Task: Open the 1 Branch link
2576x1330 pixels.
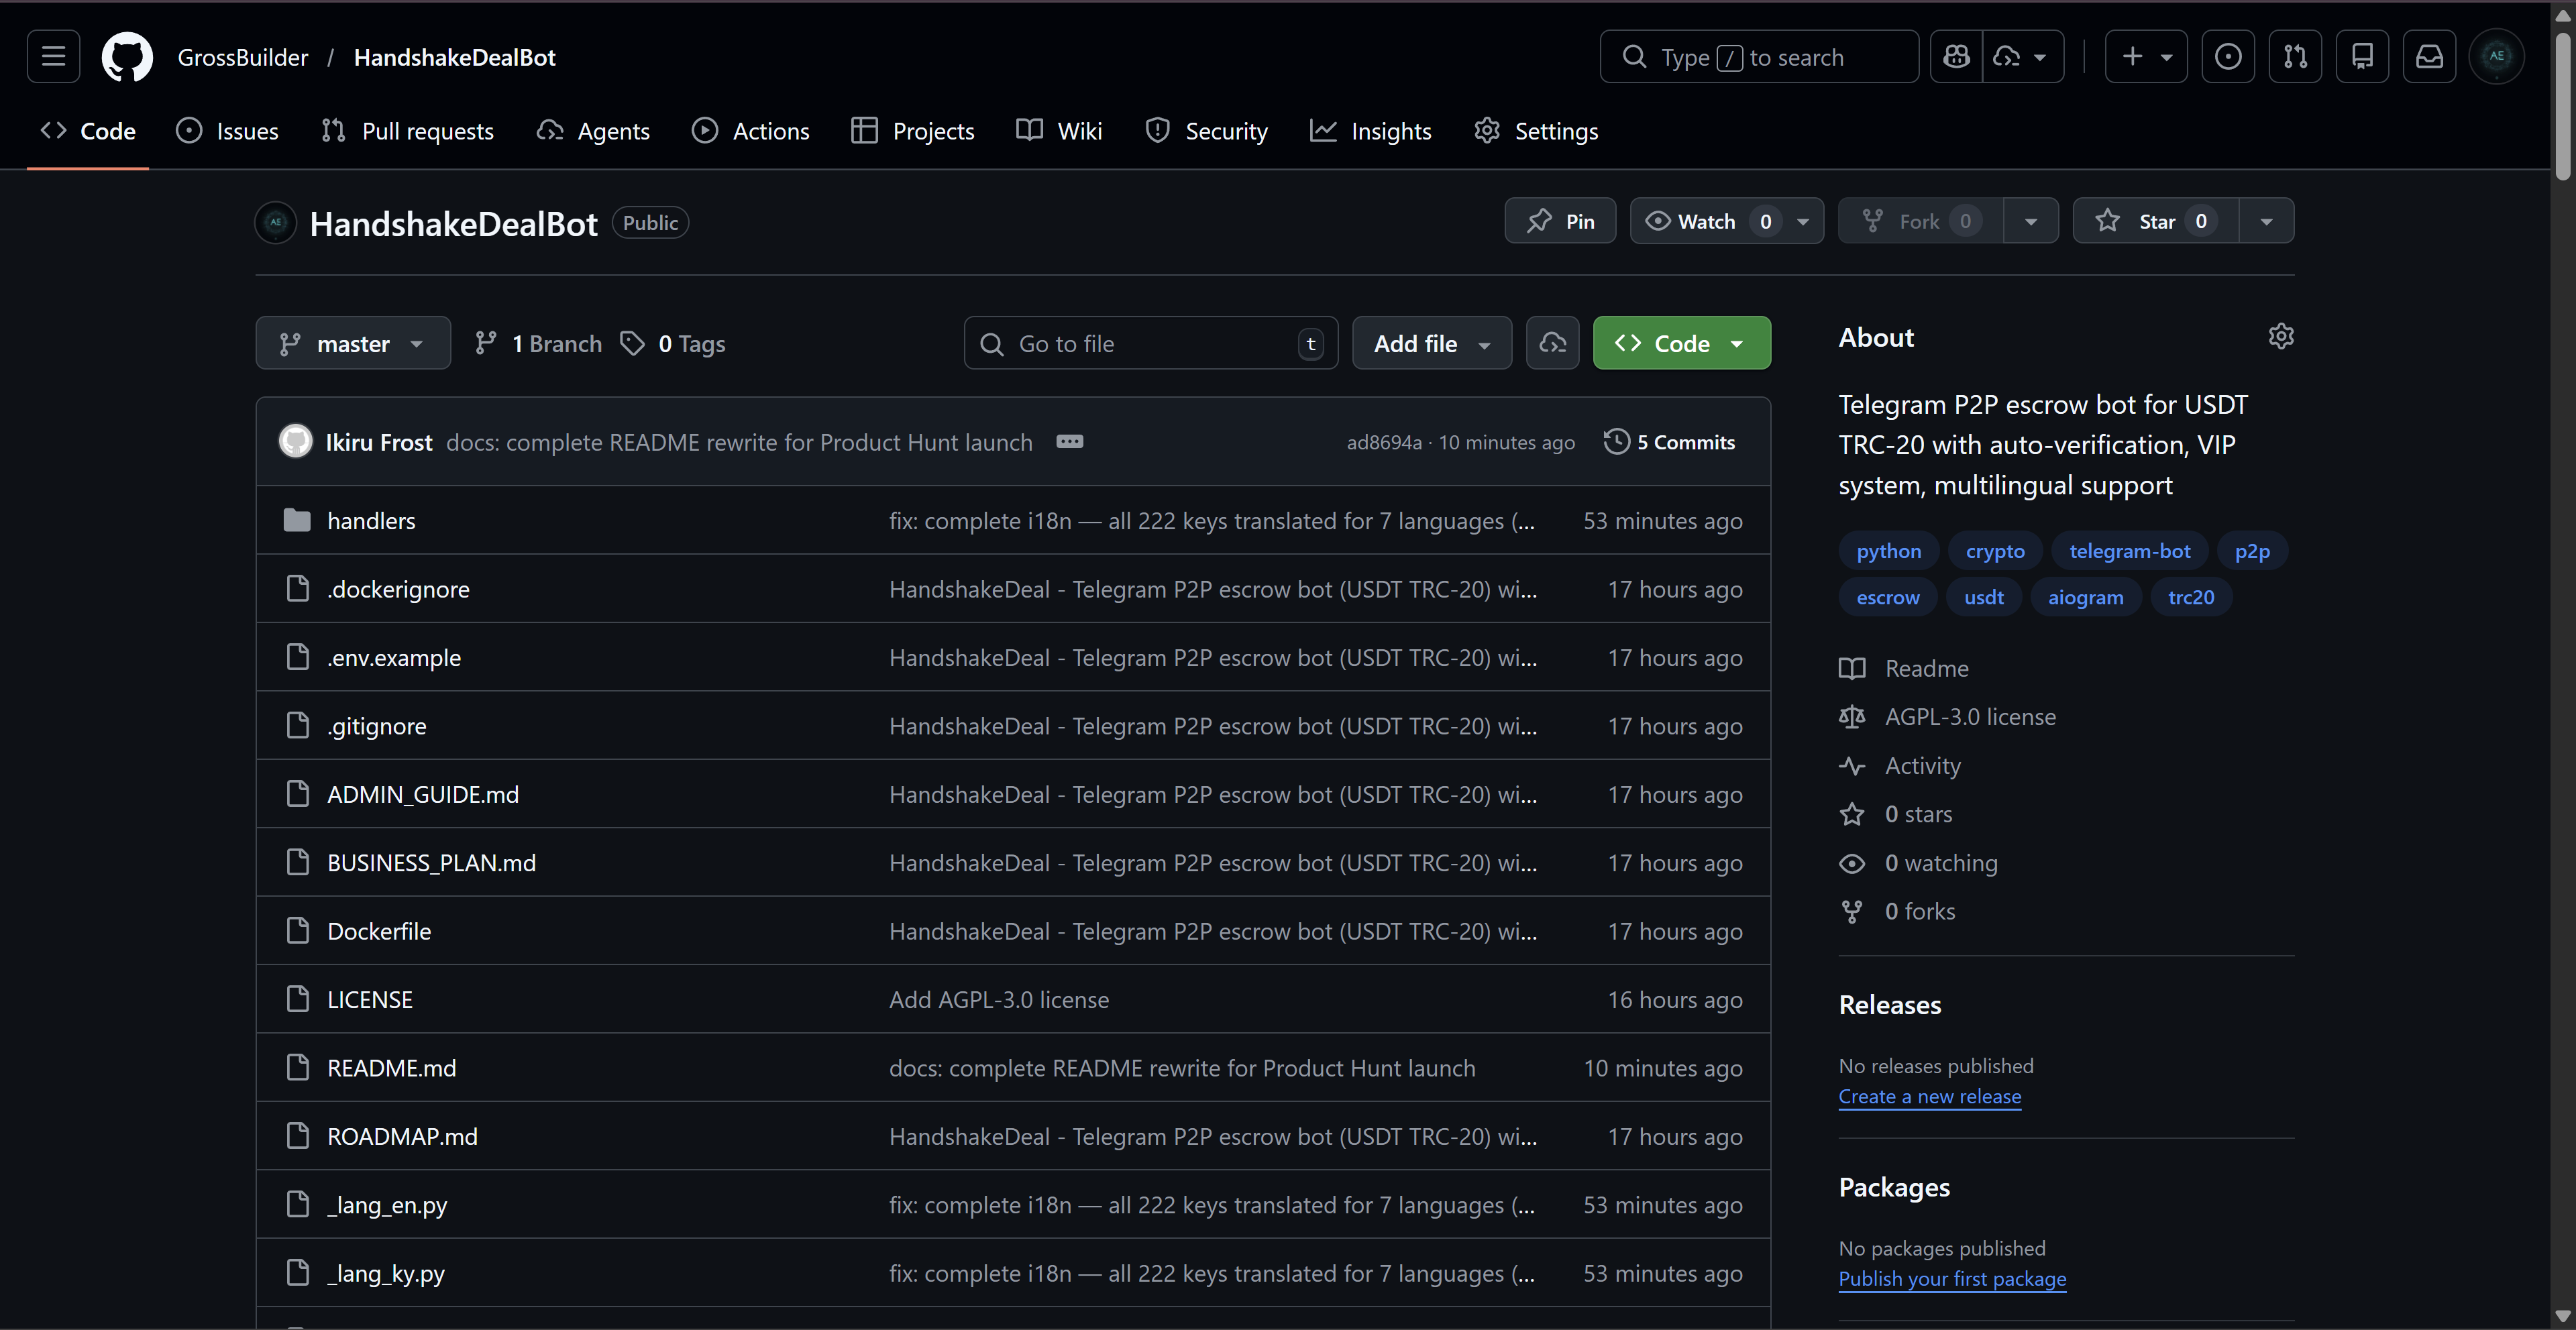Action: [538, 343]
